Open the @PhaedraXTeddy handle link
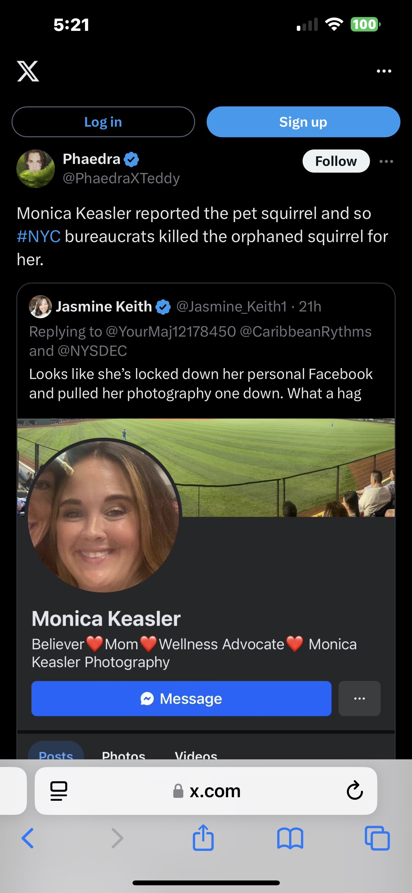The image size is (412, 893). [x=121, y=178]
